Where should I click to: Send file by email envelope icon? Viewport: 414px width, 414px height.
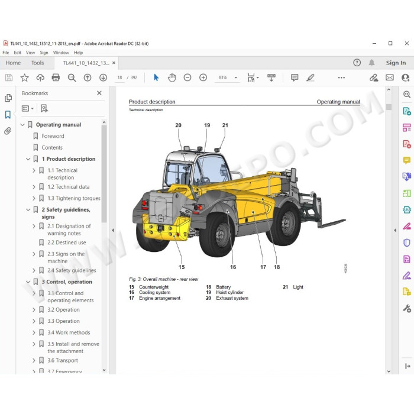[389, 77]
